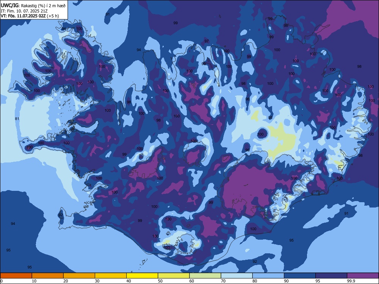379x284 pixels.
Task: Click the 'VT: Fös. 11.07.2025 02Z' valid time
Action: pyautogui.click(x=23, y=16)
